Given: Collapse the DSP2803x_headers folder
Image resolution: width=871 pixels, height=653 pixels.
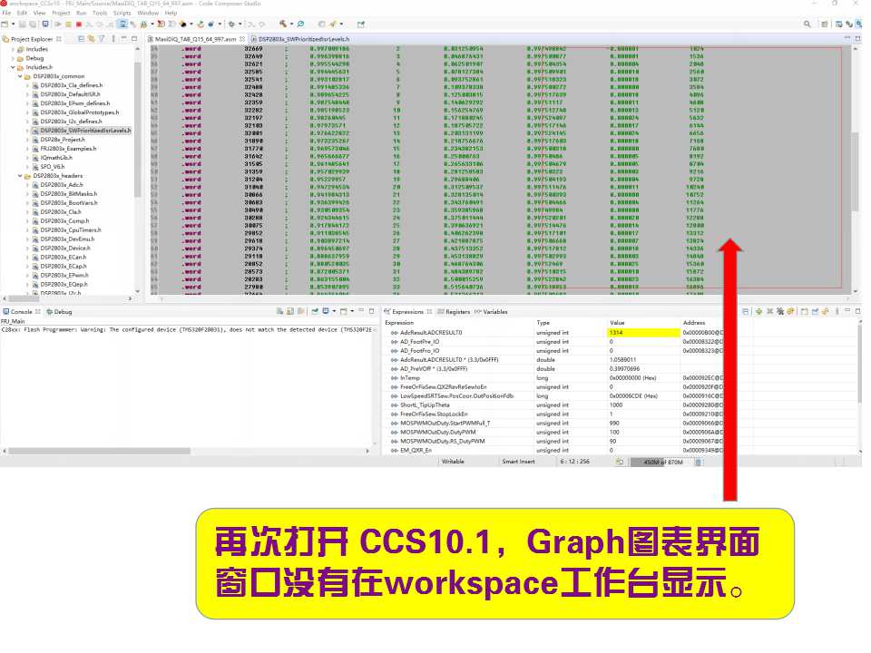Looking at the screenshot, I should click(20, 176).
